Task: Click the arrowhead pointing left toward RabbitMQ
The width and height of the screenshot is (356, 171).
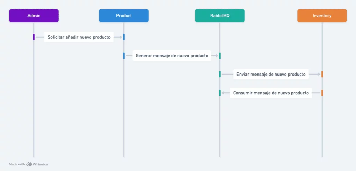Action: click(223, 93)
